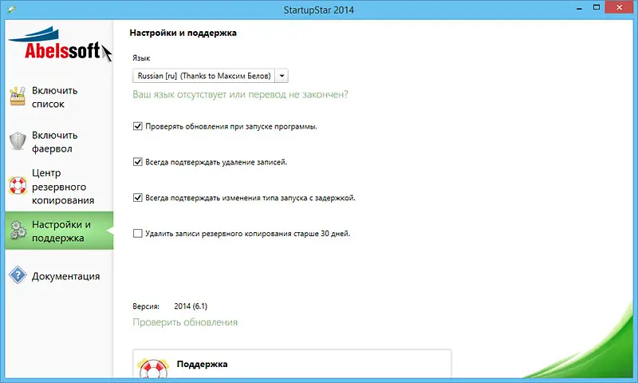Screen dimensions: 638x383
Task: Close the StartupStar 2014 window
Action: click(x=620, y=8)
